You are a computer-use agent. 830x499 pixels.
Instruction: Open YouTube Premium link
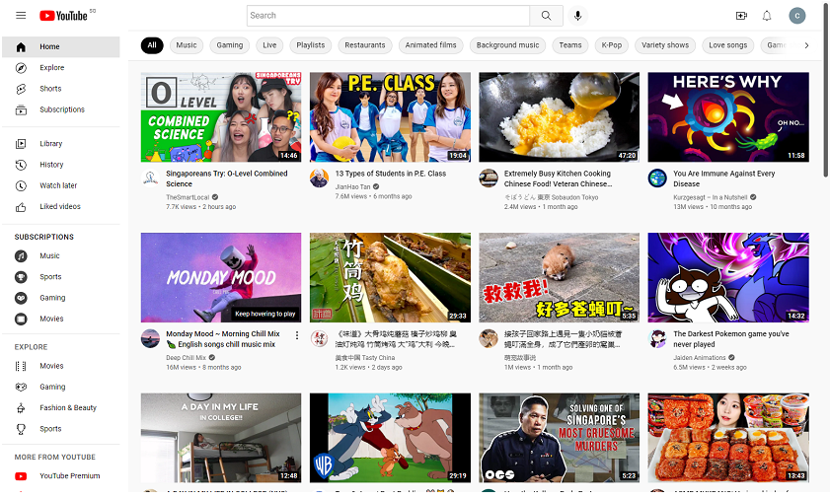tap(69, 476)
